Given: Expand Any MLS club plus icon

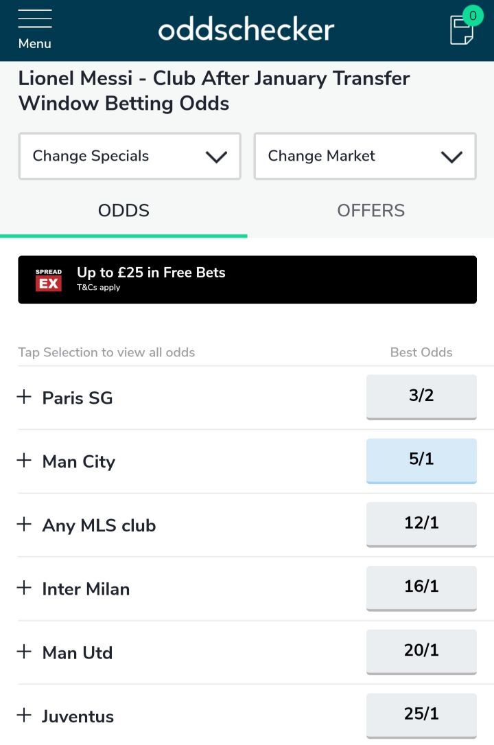Looking at the screenshot, I should [x=24, y=525].
